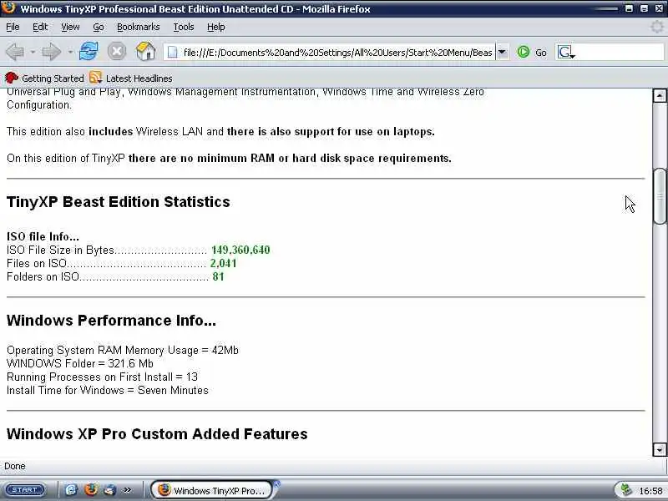The height and width of the screenshot is (501, 668).
Task: Open the View menu
Action: [70, 27]
